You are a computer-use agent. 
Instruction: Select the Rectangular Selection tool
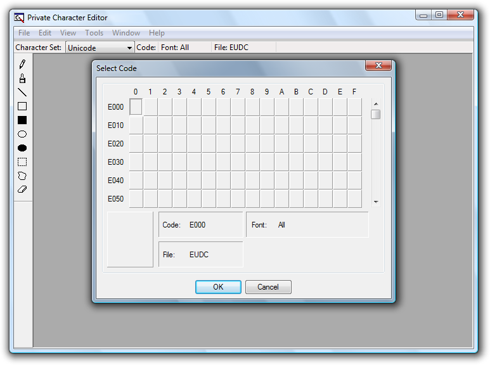pyautogui.click(x=22, y=162)
